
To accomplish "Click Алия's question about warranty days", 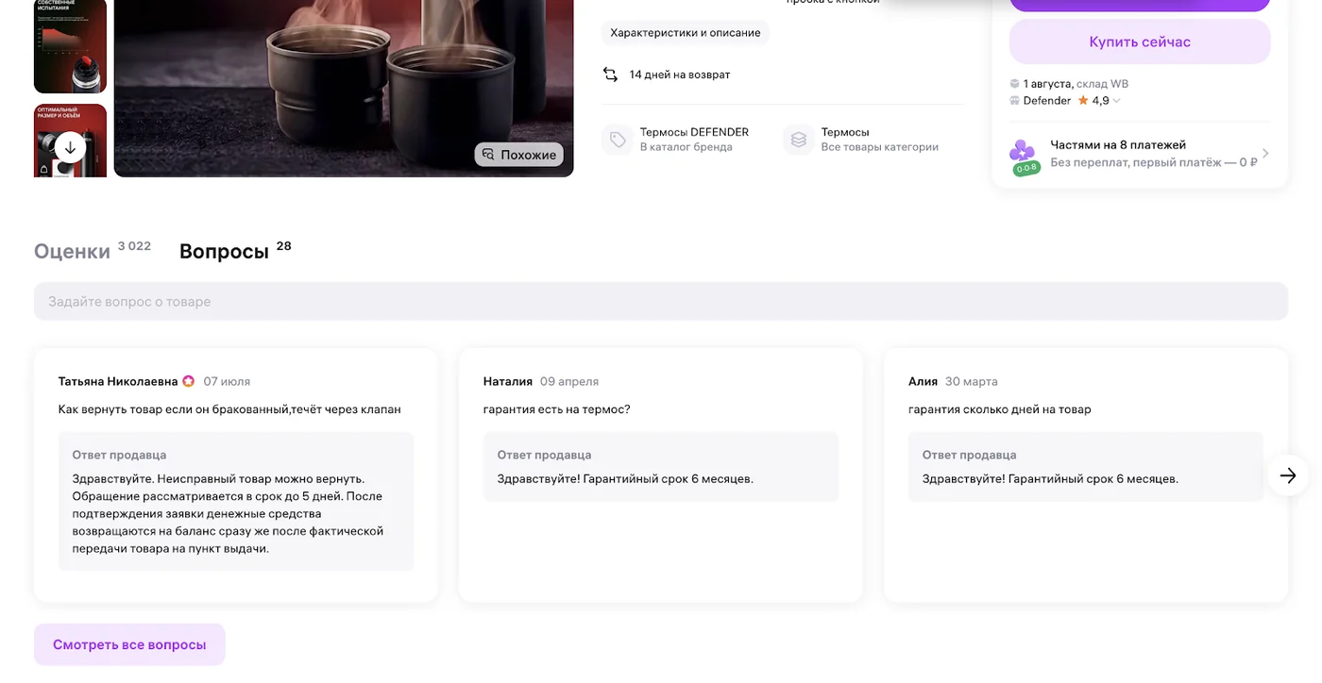I will [1000, 409].
